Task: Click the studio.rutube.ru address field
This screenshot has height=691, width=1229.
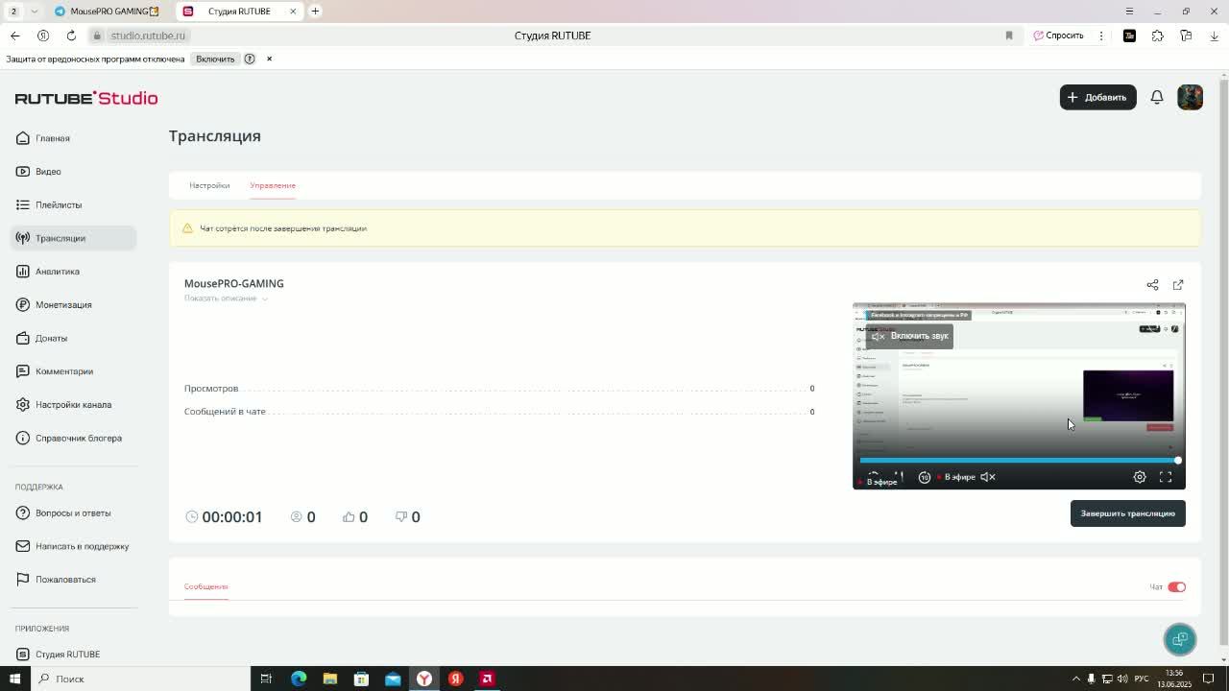Action: 148,36
